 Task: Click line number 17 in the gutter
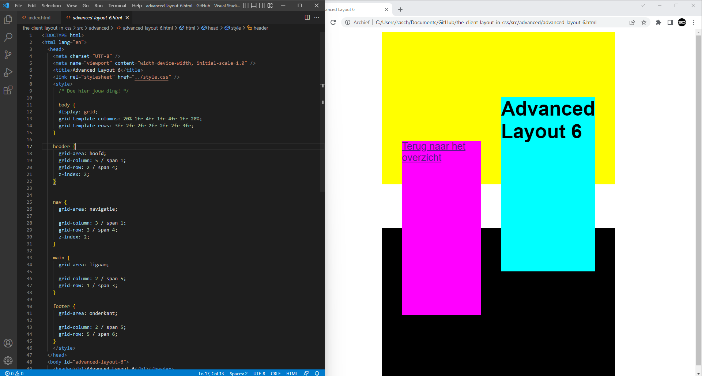coord(29,147)
